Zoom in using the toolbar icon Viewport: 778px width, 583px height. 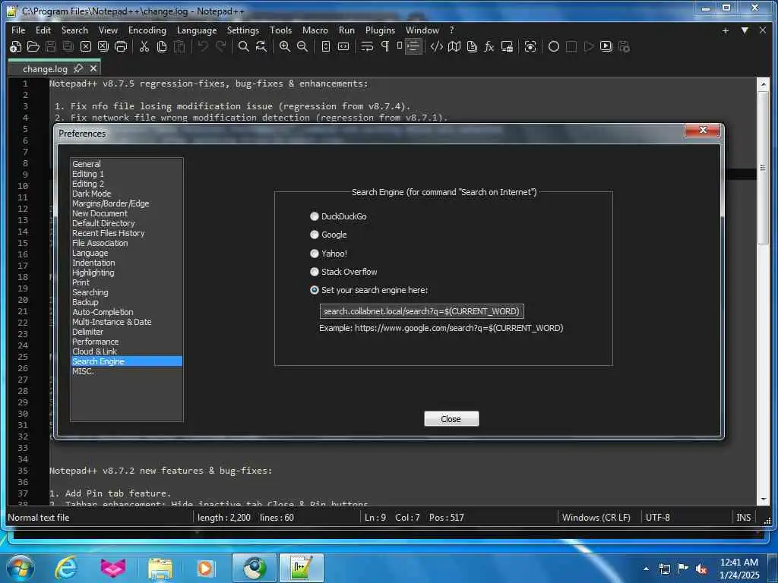[x=285, y=46]
